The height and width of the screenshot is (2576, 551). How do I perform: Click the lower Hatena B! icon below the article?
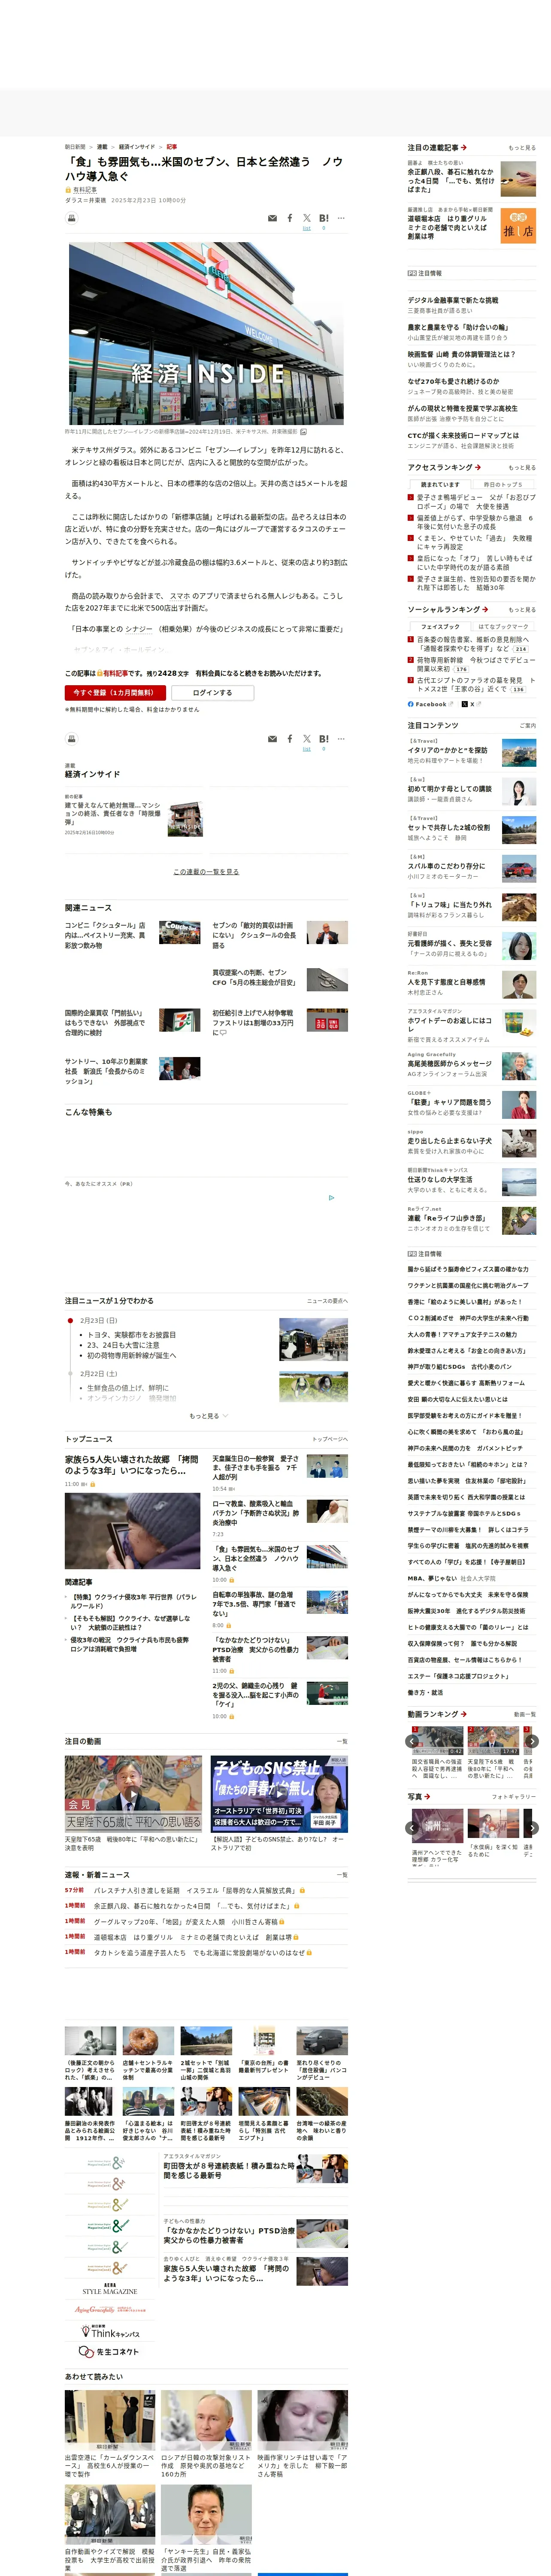tap(323, 739)
